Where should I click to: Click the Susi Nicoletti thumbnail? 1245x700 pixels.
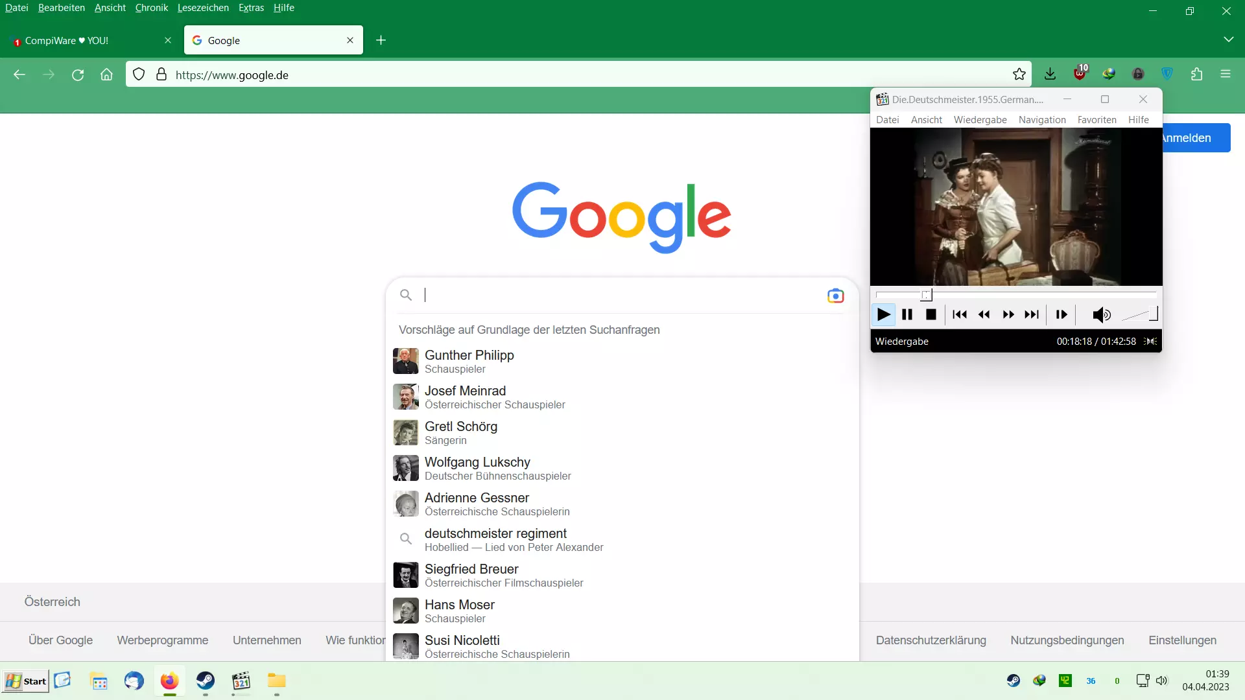point(406,646)
